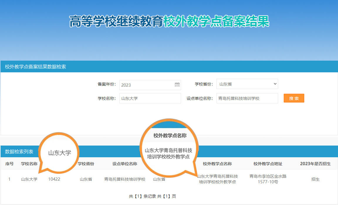Click the 备案年份: form label
Screen dimensions: 338x205
(107, 84)
